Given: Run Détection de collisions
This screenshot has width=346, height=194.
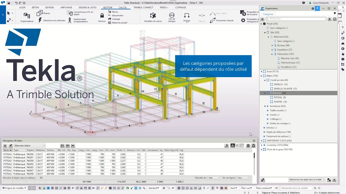Looking at the screenshot, I should [x=51, y=20].
